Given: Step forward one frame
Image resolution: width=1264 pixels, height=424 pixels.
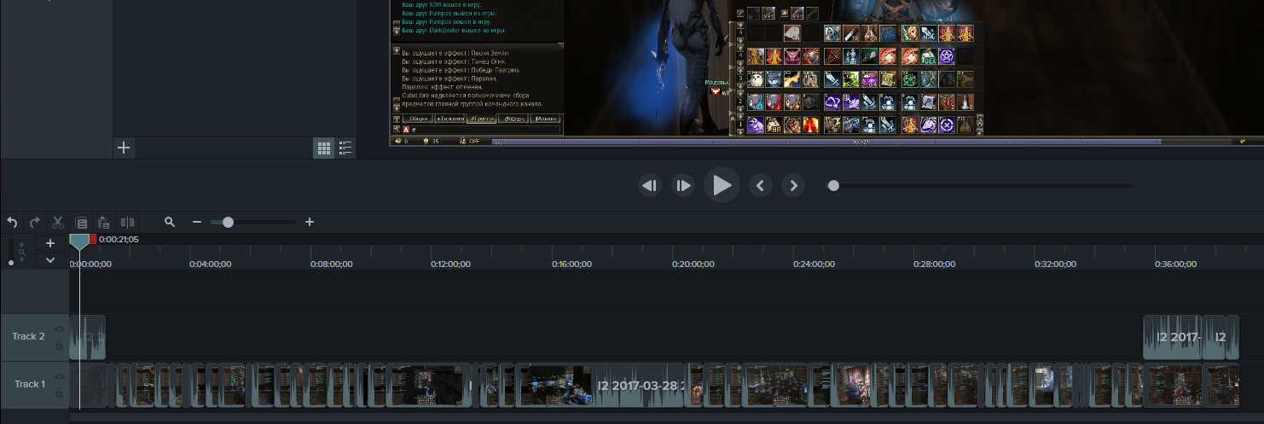Looking at the screenshot, I should [x=683, y=185].
